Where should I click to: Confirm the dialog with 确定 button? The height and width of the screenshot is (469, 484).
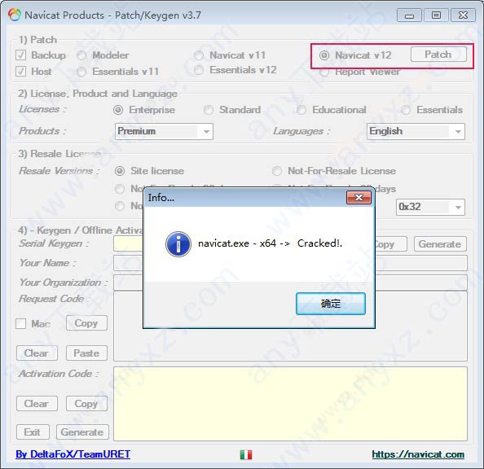(331, 304)
